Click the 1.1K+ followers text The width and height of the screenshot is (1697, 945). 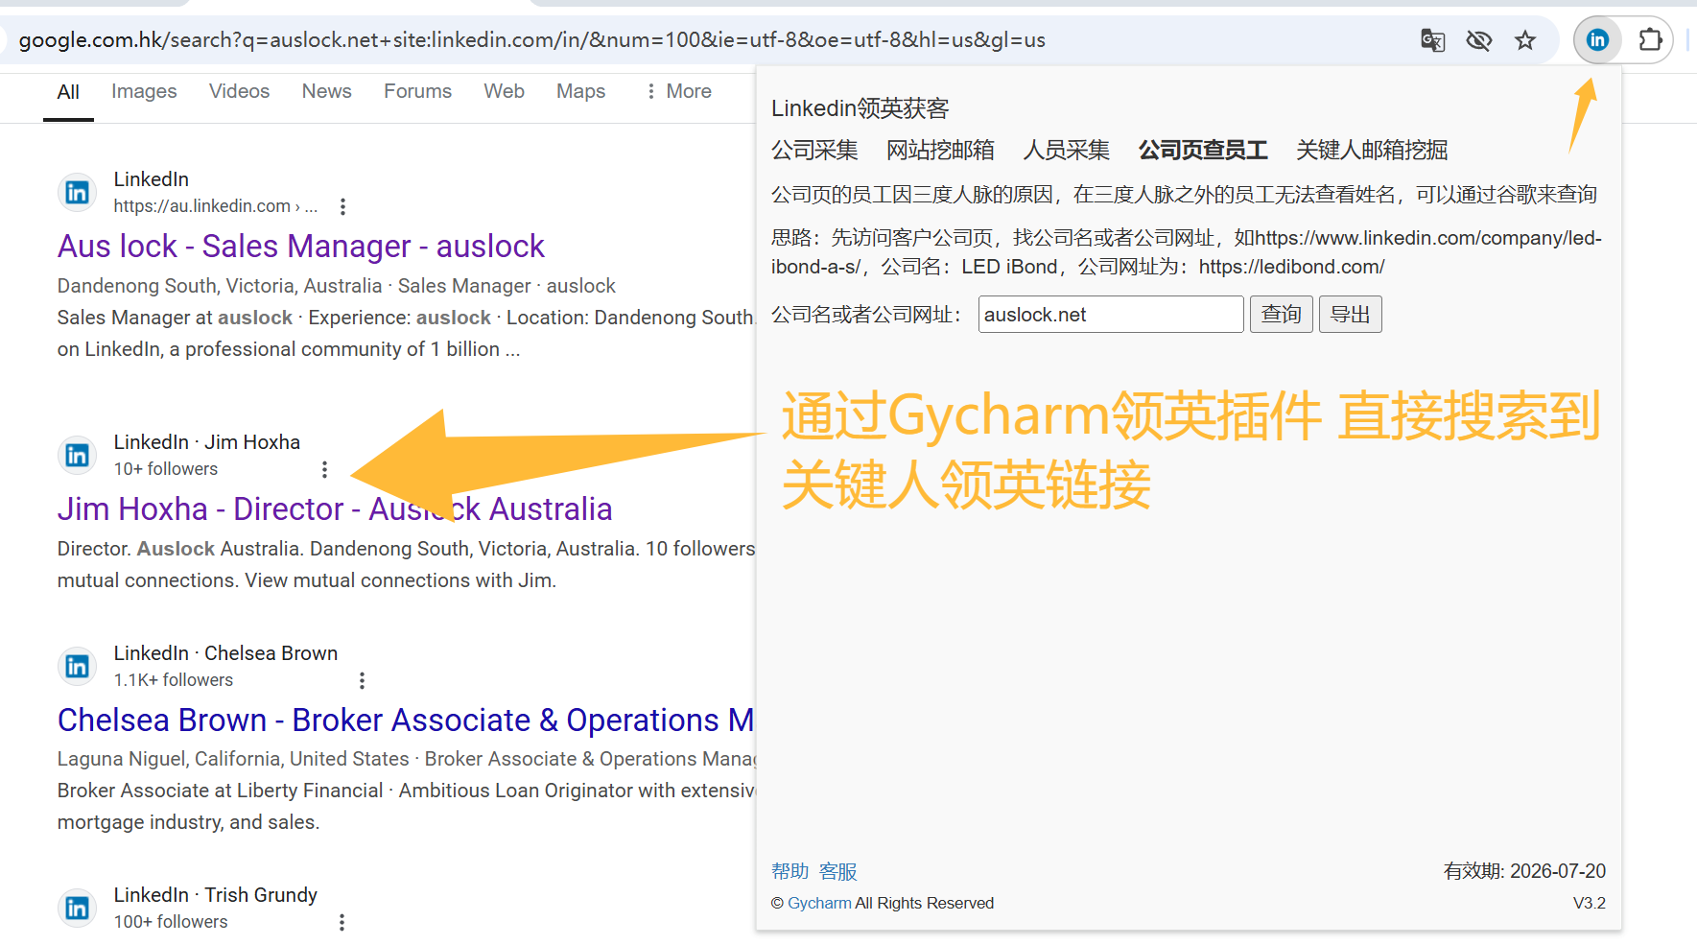[174, 680]
